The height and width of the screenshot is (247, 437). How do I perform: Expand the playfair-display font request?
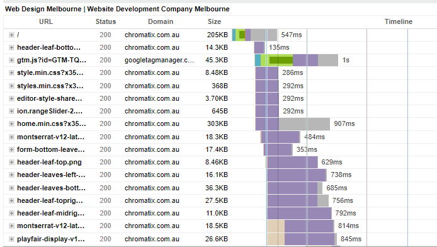tap(11, 239)
